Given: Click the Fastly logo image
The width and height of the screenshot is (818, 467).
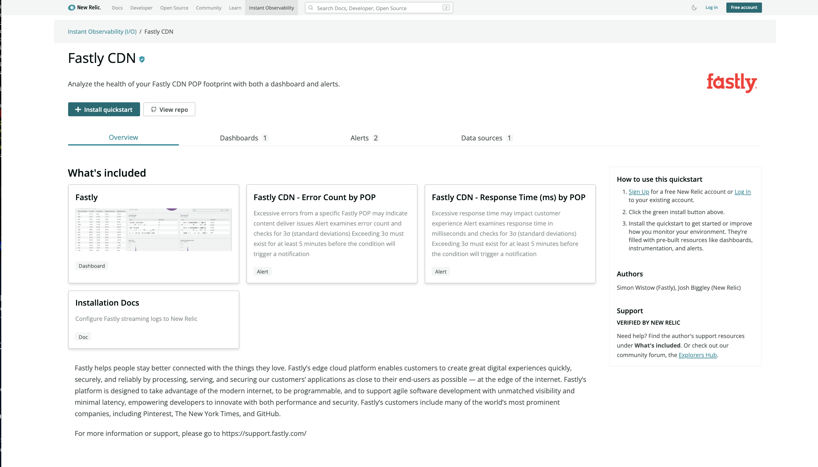Looking at the screenshot, I should coord(731,83).
